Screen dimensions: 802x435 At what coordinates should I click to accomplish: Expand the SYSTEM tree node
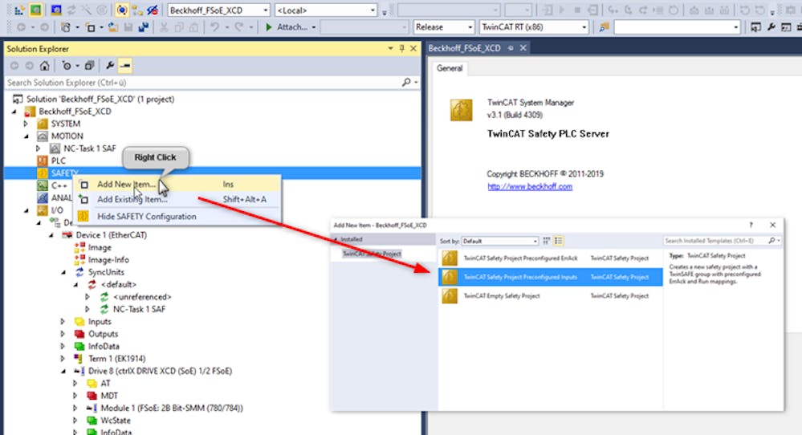pyautogui.click(x=26, y=124)
